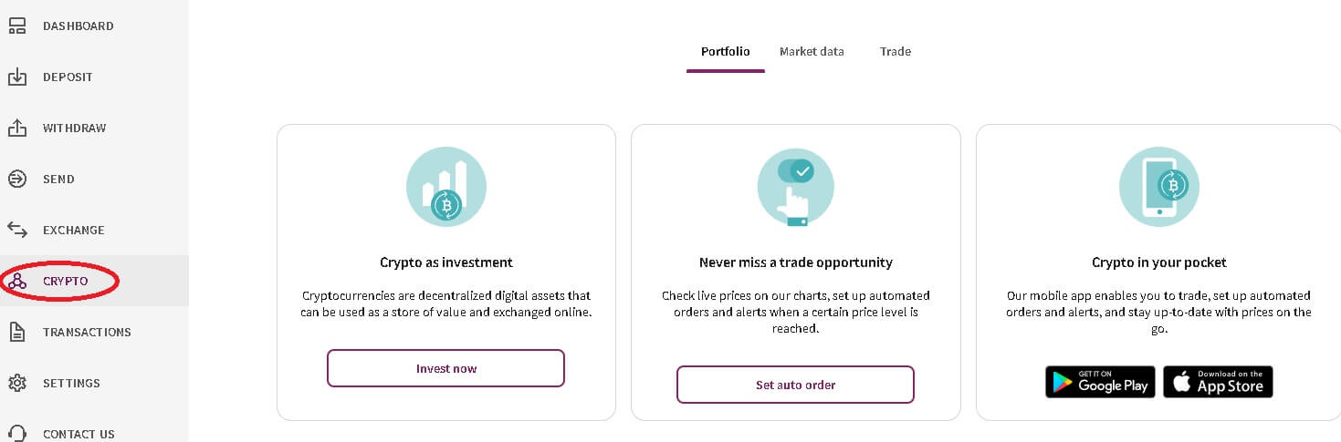Open the App Store download badge
The height and width of the screenshot is (442, 1341).
[x=1218, y=382]
